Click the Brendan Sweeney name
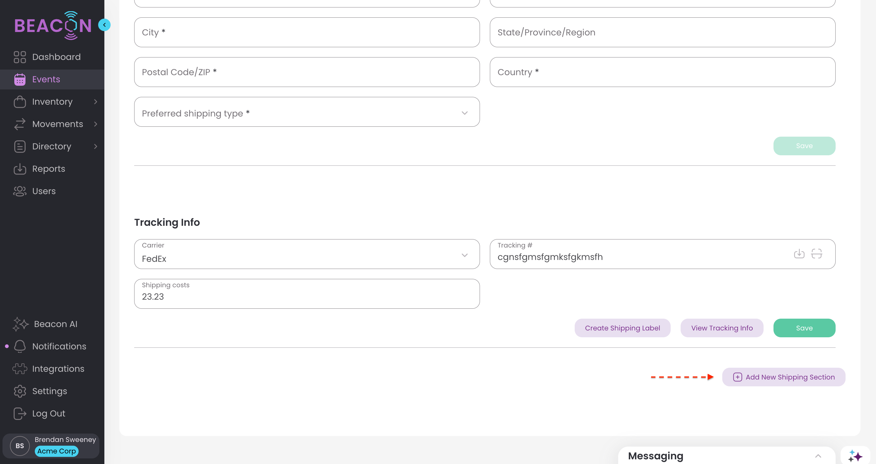The width and height of the screenshot is (876, 464). point(65,439)
